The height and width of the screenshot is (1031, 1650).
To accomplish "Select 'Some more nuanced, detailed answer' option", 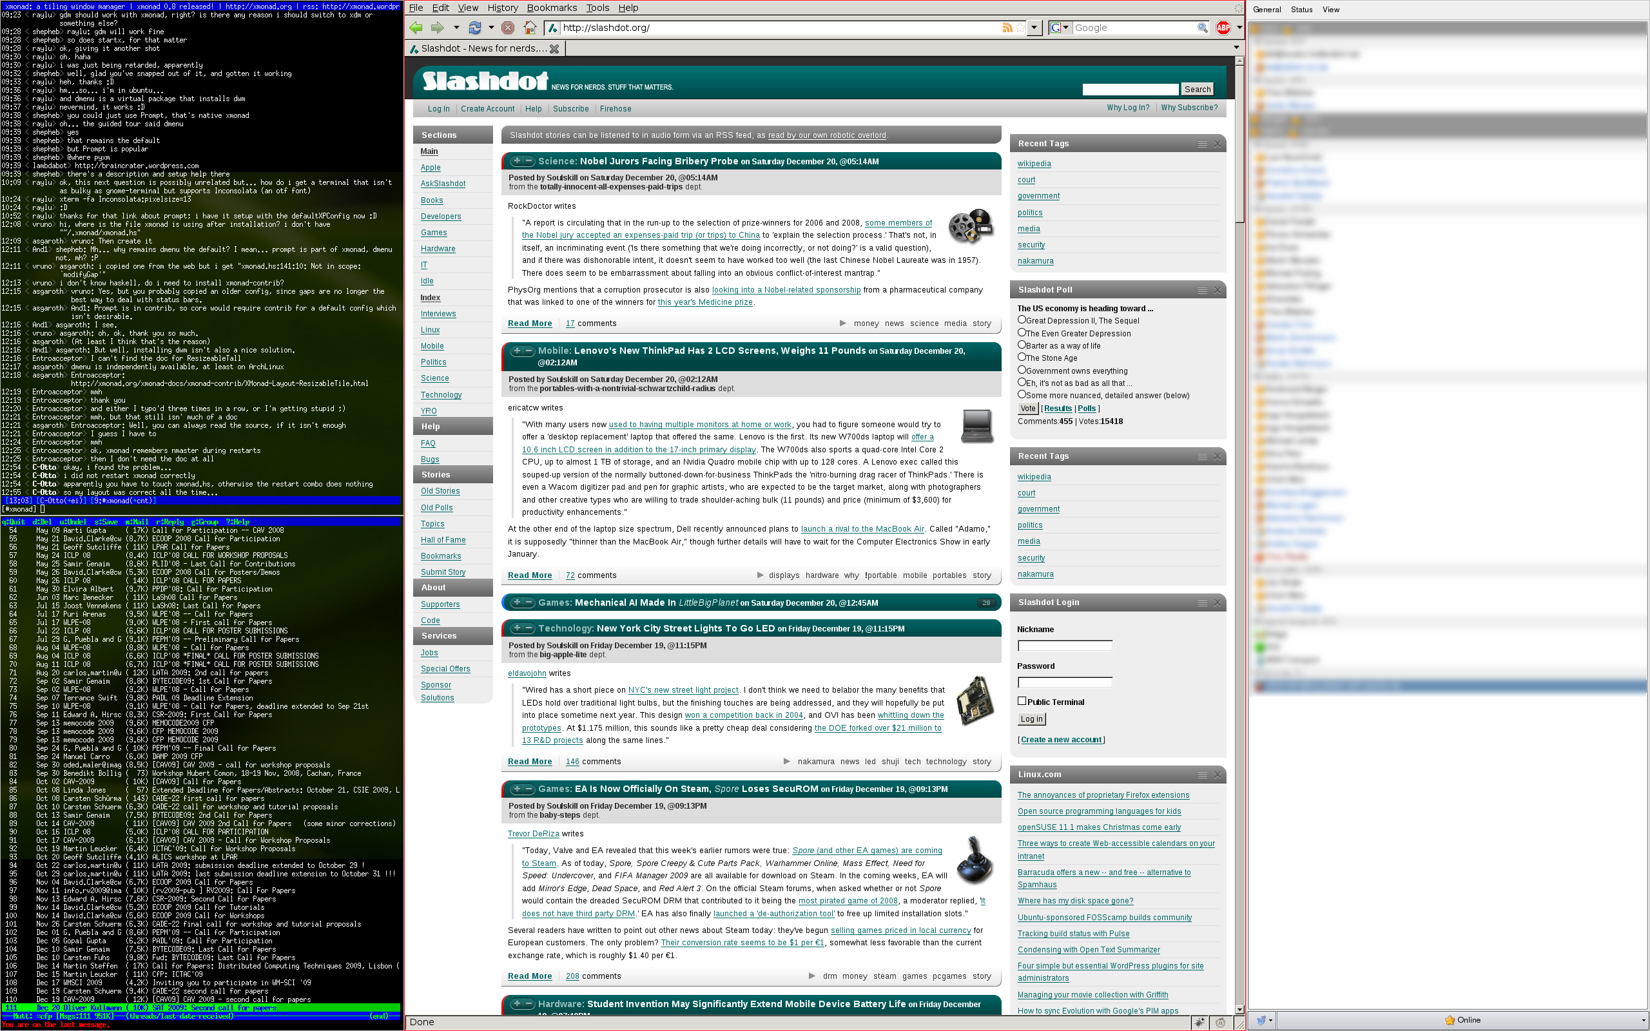I will pos(1022,395).
